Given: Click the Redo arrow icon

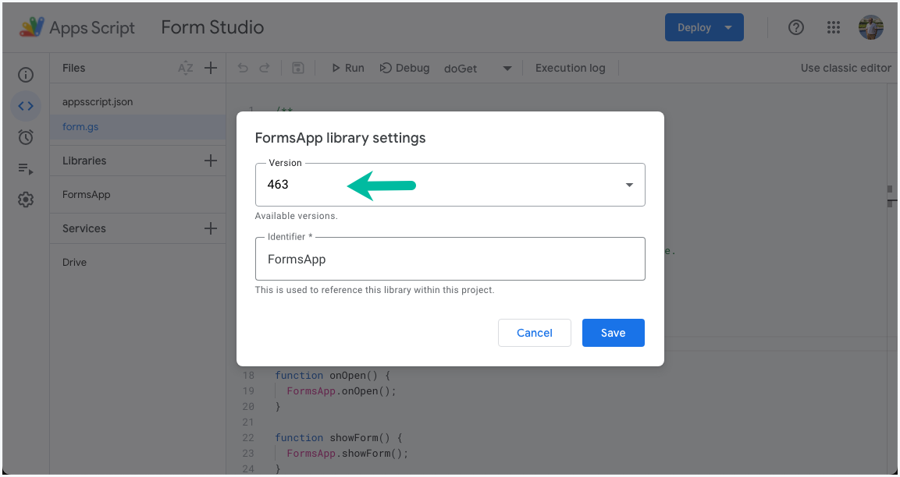Looking at the screenshot, I should click(265, 69).
